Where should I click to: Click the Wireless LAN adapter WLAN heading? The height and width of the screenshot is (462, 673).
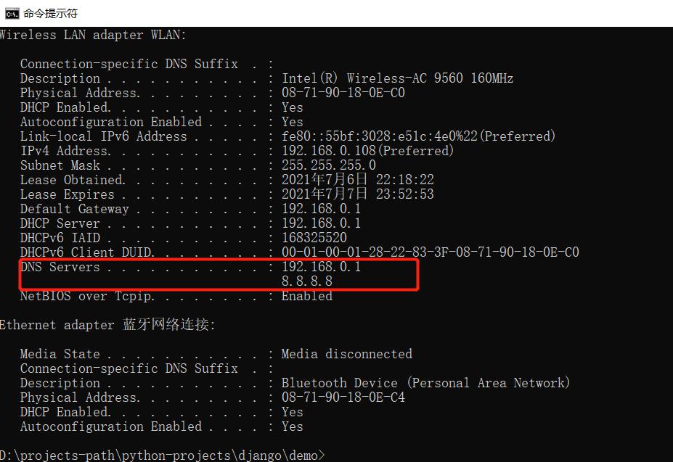click(93, 35)
